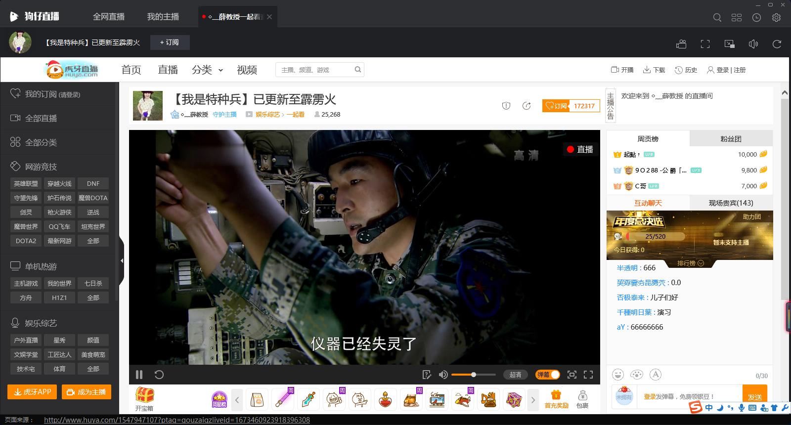Collapse the left sidebar panel arrow
791x425 pixels.
pos(122,260)
